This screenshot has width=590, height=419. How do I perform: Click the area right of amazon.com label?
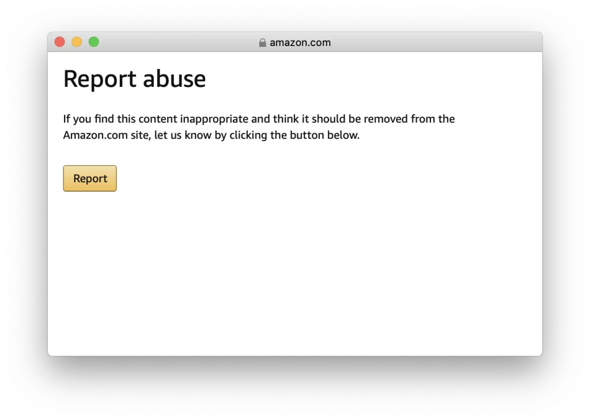pos(403,42)
